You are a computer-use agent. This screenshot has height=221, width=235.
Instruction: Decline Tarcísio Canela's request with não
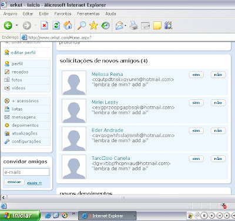[218, 159]
